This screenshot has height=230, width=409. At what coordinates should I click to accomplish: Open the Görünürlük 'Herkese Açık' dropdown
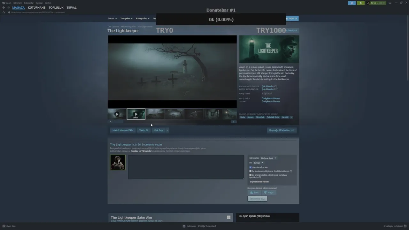tap(269, 158)
